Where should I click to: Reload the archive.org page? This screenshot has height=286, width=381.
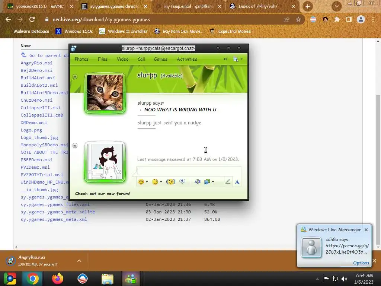[32, 19]
